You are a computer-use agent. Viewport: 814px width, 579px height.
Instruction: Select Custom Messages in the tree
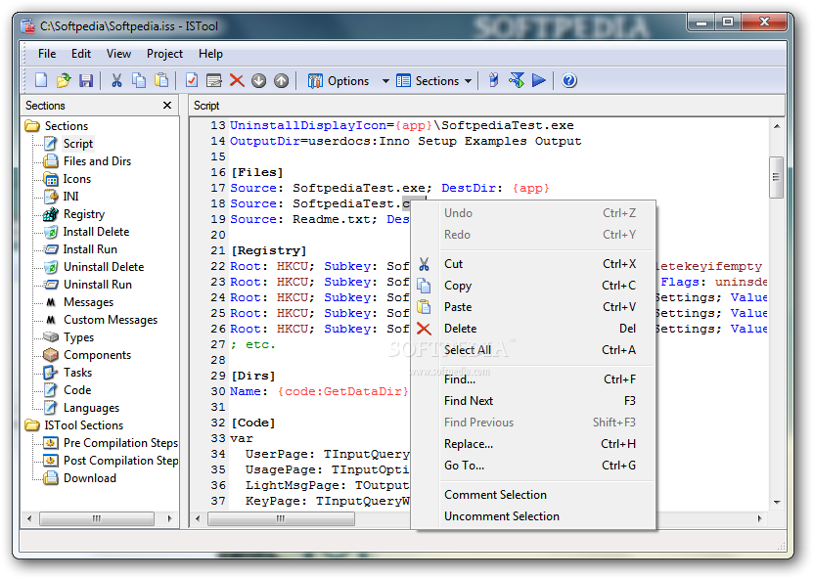coord(110,320)
